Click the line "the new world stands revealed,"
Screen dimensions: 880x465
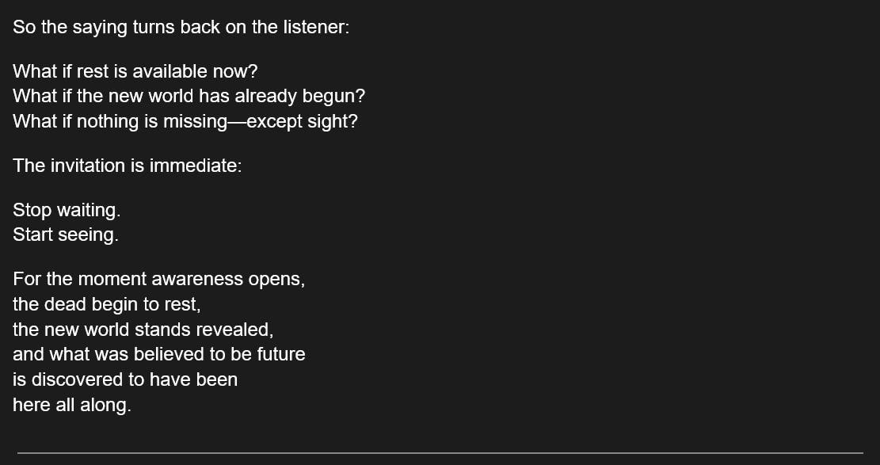[143, 330]
